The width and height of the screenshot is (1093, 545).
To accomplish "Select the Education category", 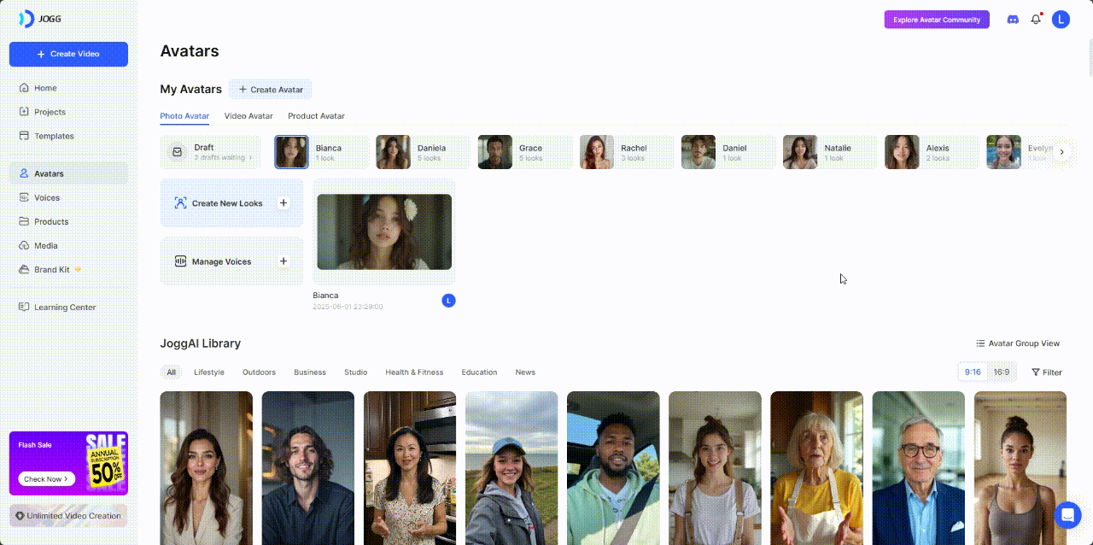I will pos(479,372).
